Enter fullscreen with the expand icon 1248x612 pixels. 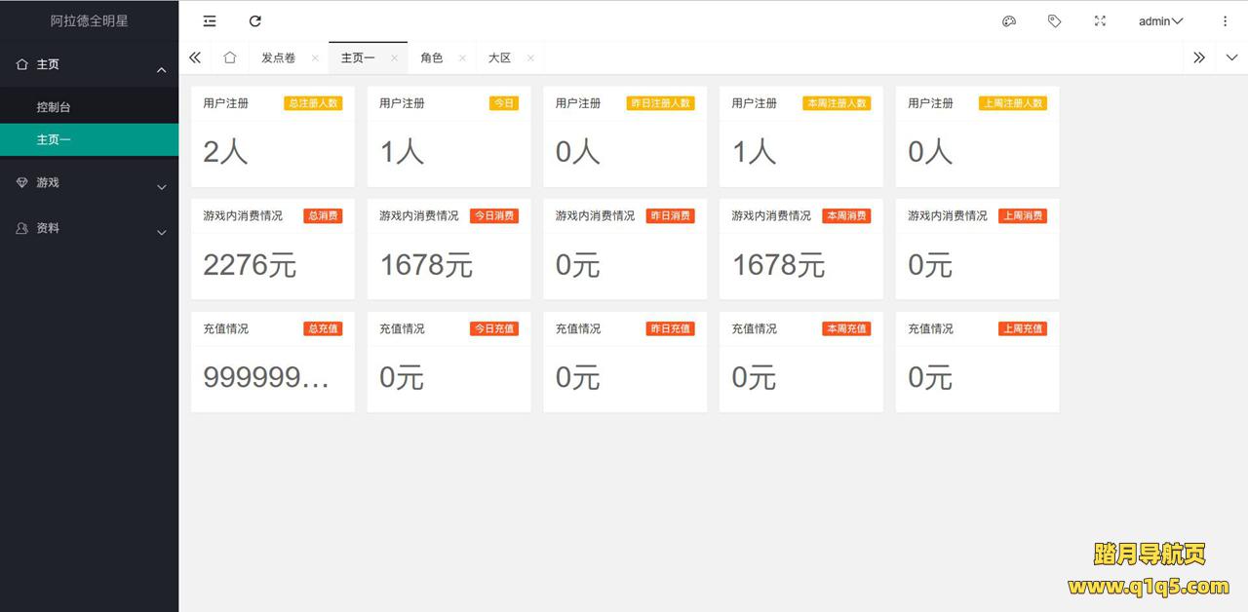coord(1100,21)
